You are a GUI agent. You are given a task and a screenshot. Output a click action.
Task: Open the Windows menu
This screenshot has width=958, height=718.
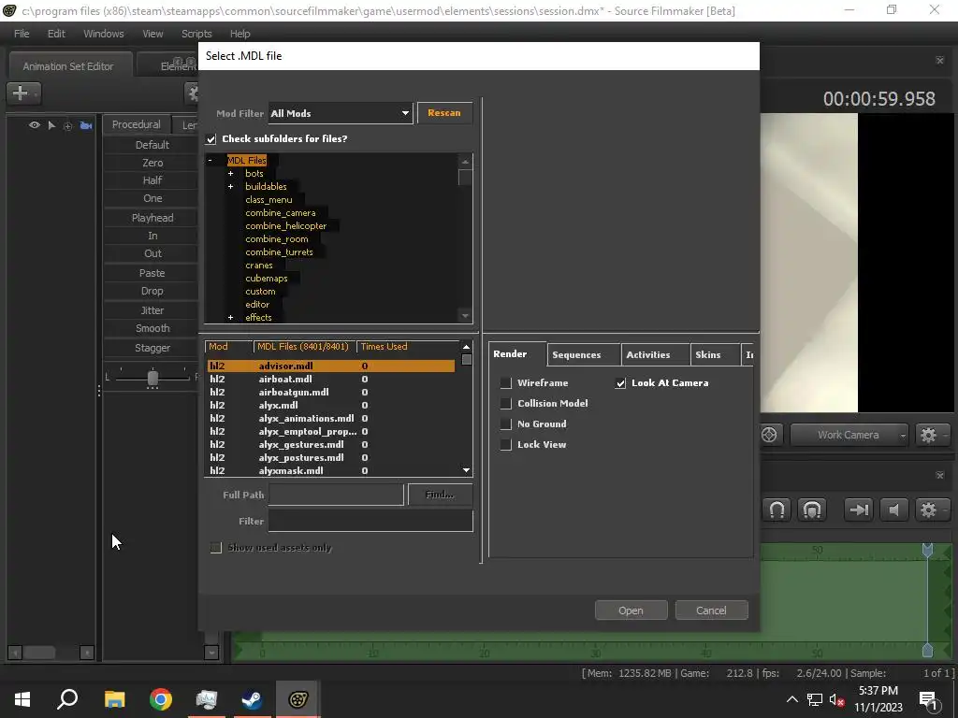103,34
